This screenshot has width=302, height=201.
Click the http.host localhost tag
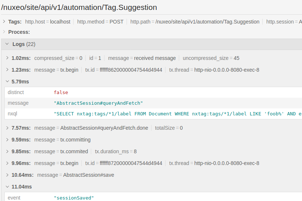pos(47,22)
